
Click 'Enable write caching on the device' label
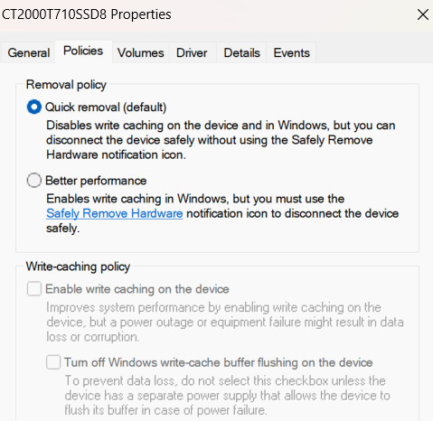point(137,289)
